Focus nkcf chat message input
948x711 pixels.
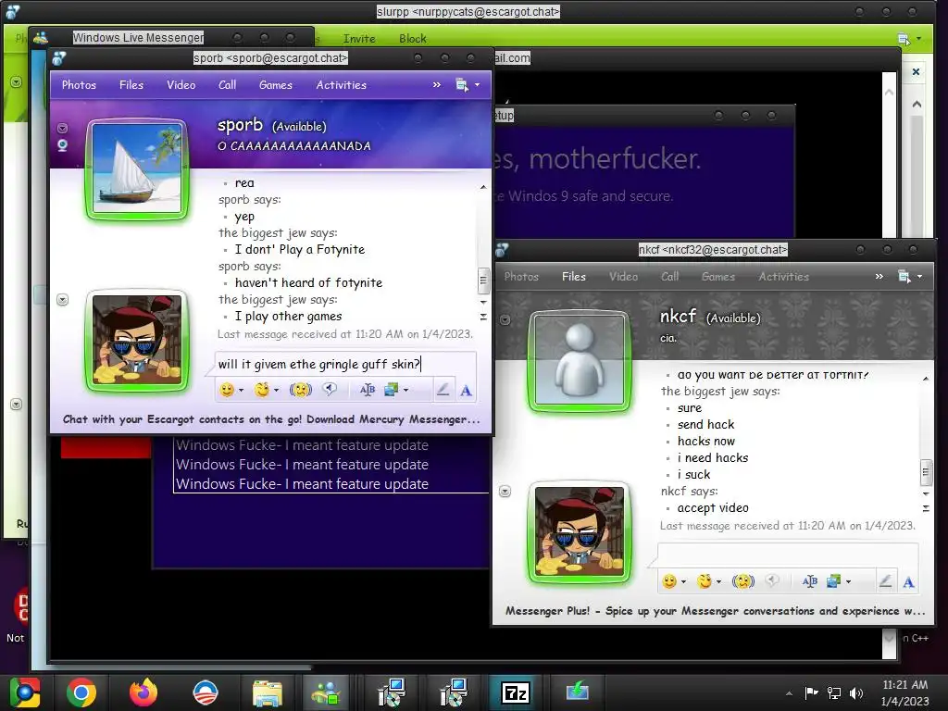789,555
